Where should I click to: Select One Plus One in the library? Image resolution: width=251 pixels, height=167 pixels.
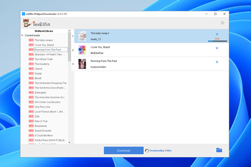42,107
